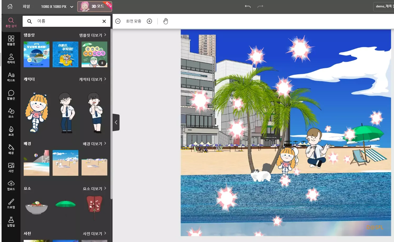Zoom in with the plus icon
The width and height of the screenshot is (394, 242).
click(x=149, y=21)
